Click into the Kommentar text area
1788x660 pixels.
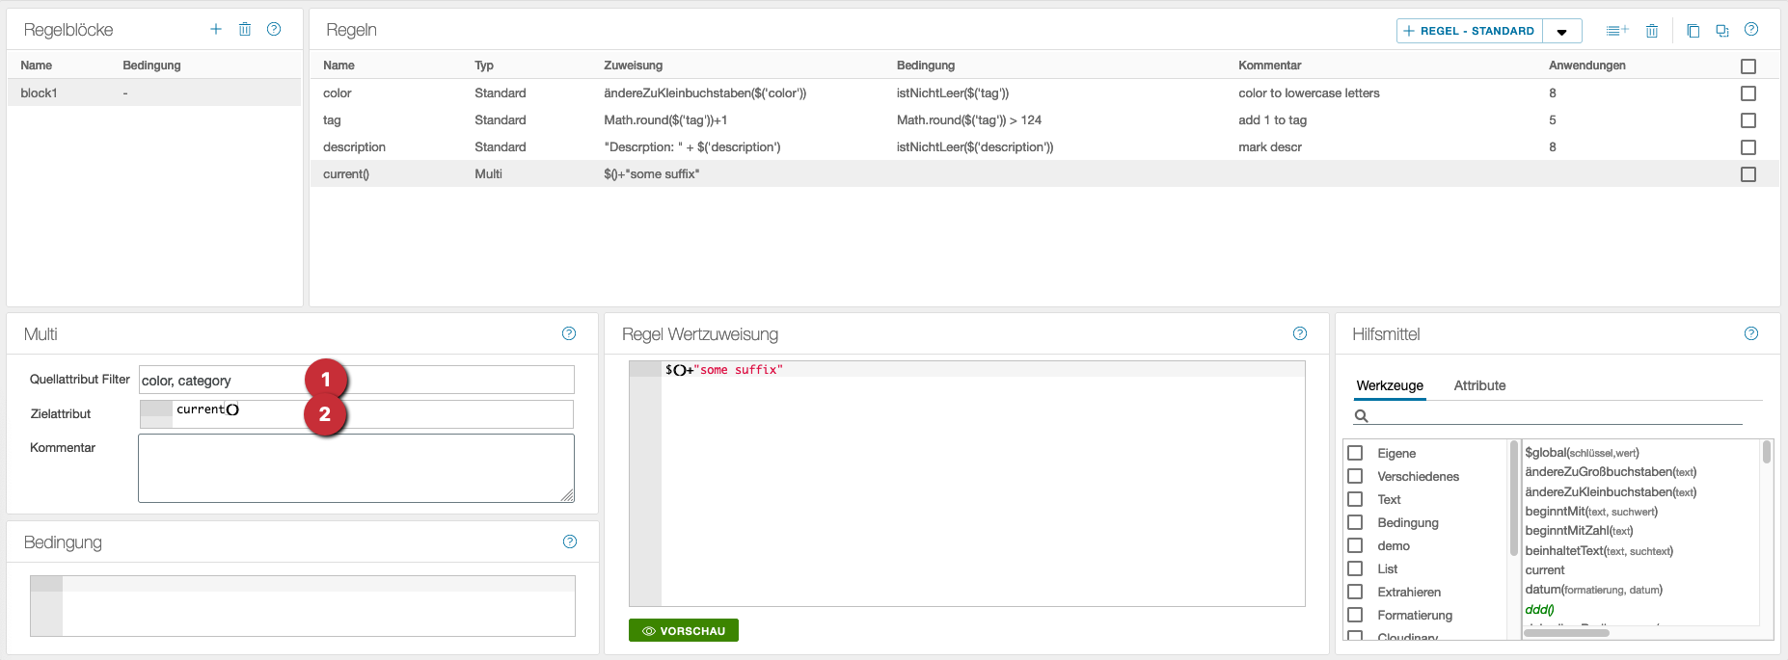[x=356, y=468]
